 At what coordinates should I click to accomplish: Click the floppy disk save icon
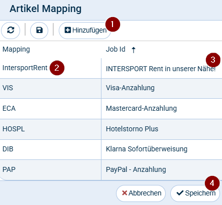[39, 31]
